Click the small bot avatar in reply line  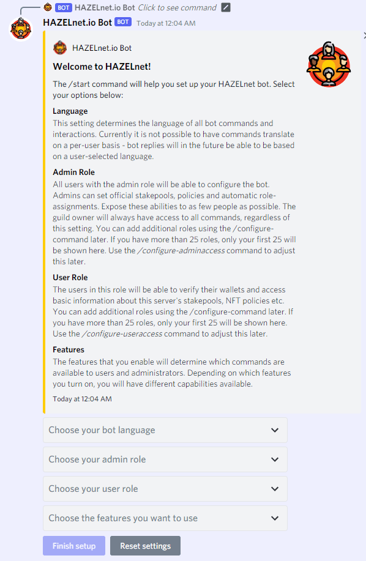(48, 7)
